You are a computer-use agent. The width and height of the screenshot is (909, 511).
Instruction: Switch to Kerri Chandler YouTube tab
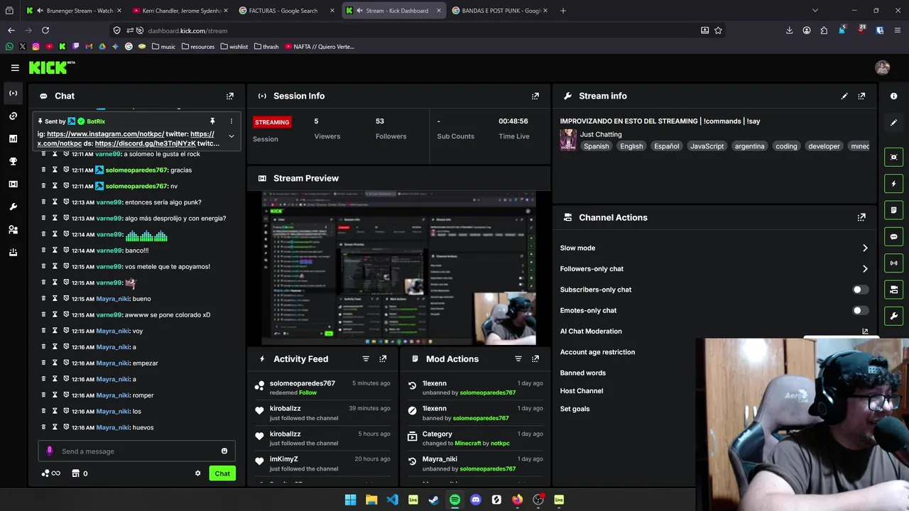click(x=181, y=11)
